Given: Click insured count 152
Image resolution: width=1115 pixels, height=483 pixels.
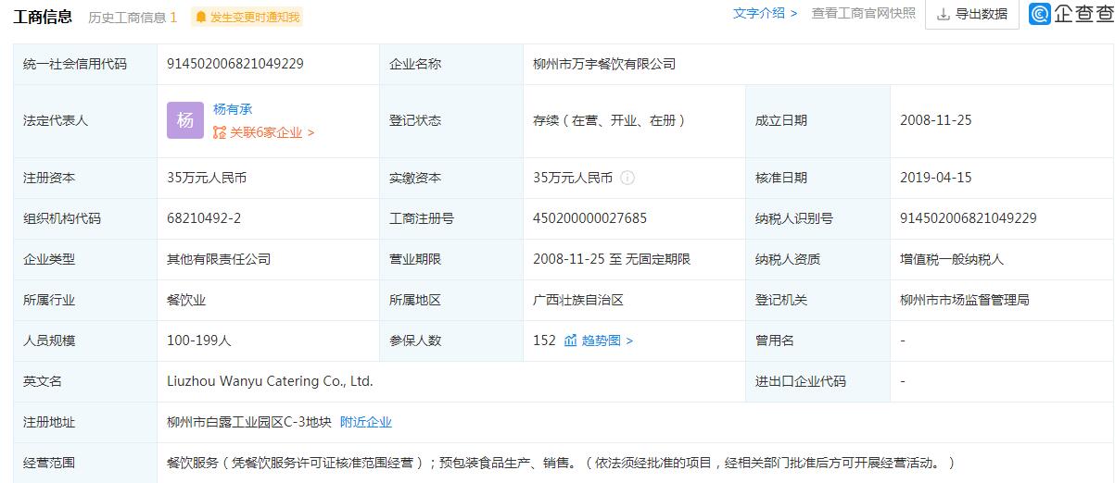Looking at the screenshot, I should tap(544, 341).
